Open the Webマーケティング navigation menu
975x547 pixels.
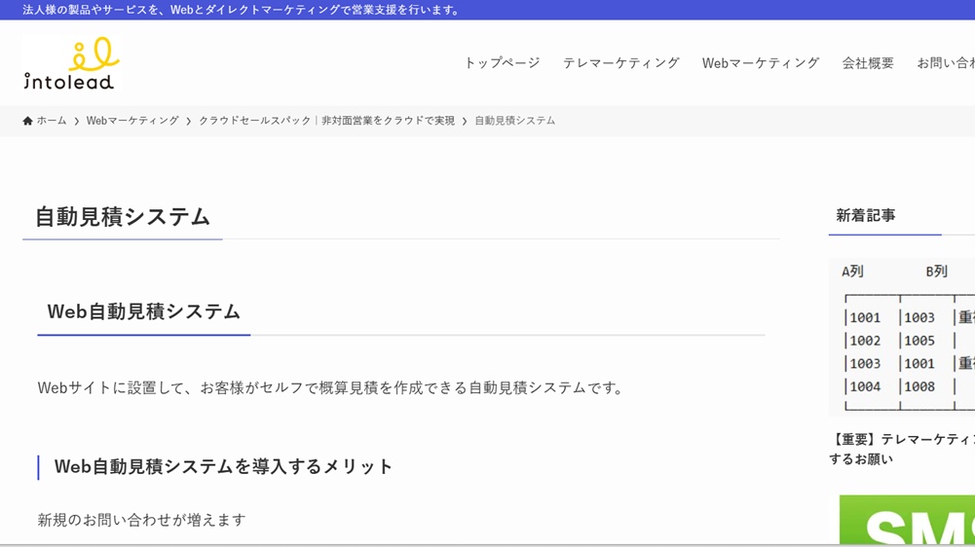coord(761,63)
